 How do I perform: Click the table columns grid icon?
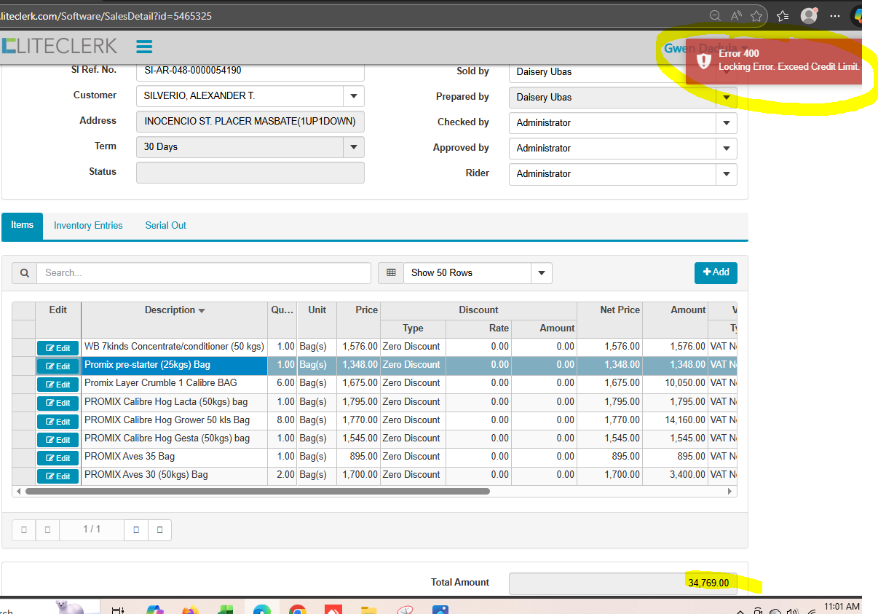[x=391, y=273]
